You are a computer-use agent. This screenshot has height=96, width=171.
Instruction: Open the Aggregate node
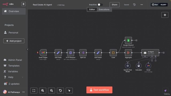pyautogui.click(x=128, y=53)
